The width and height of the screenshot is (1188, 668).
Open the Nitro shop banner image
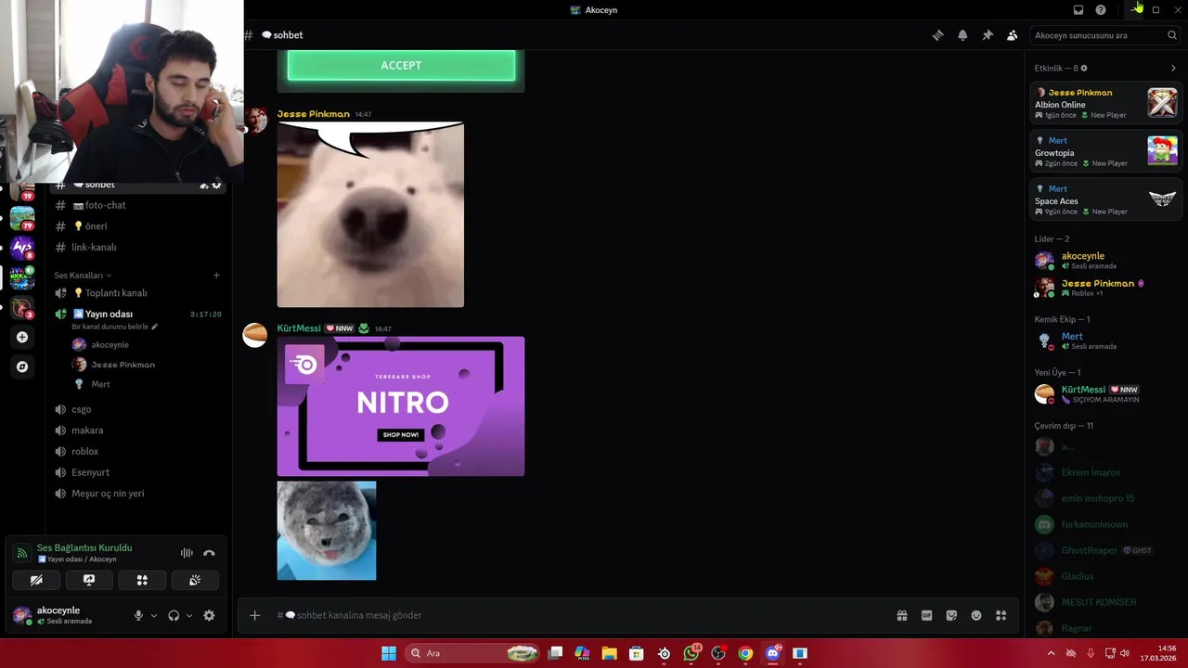point(401,406)
